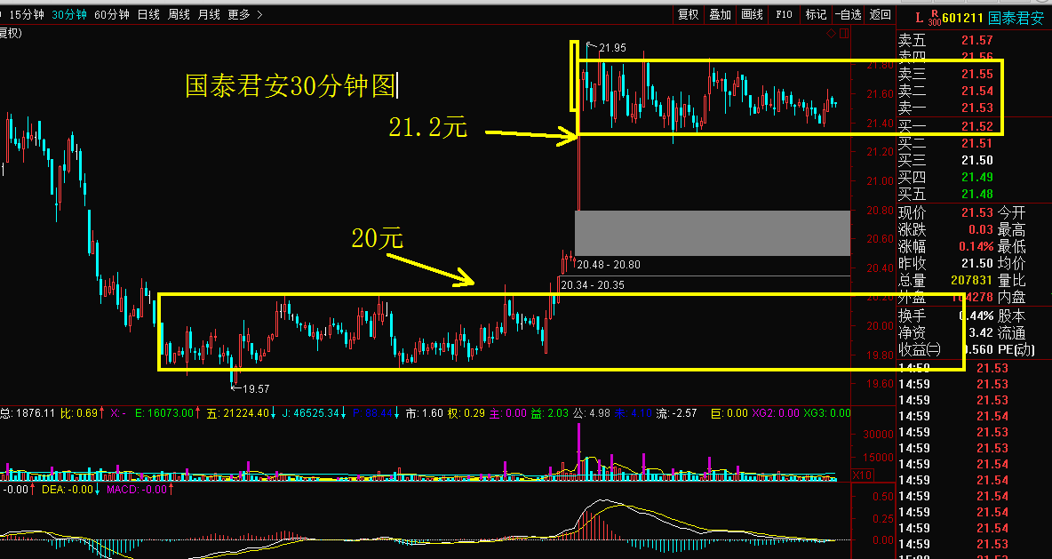Click the red diamond icon above the chart
Image resolution: width=1052 pixels, height=559 pixels.
(831, 34)
